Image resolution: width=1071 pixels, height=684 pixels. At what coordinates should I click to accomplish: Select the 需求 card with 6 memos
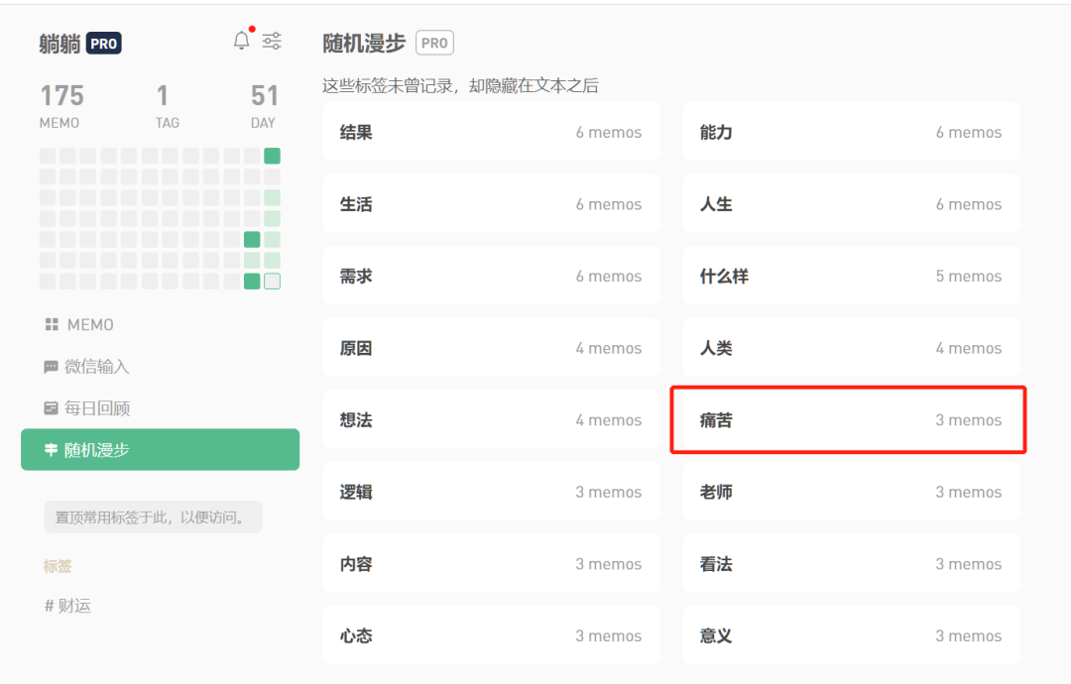tap(491, 276)
